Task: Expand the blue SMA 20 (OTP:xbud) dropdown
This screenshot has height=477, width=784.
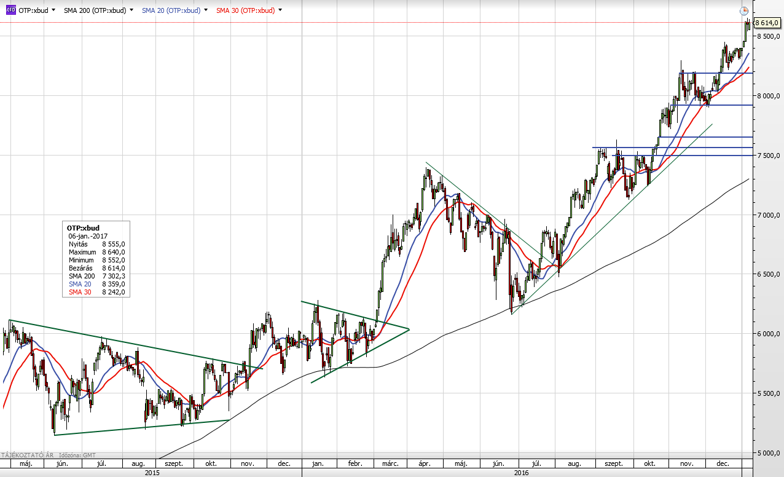Action: (205, 10)
